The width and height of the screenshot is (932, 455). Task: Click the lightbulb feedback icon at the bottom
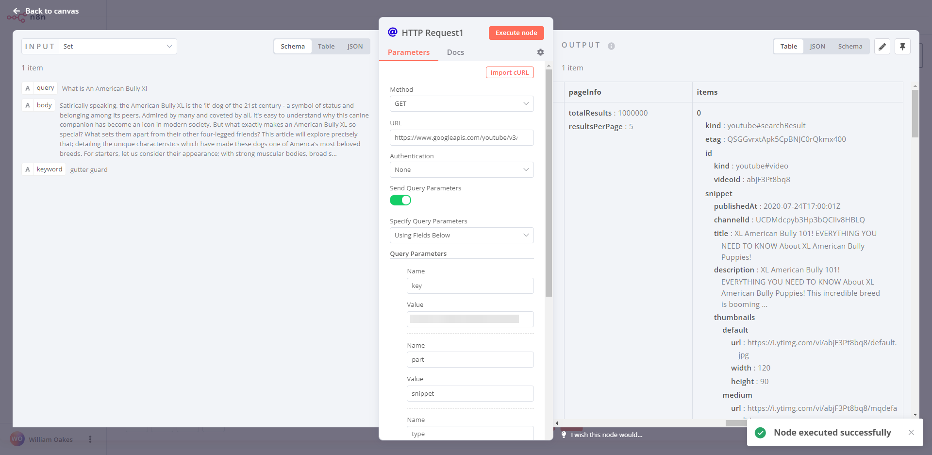point(564,435)
